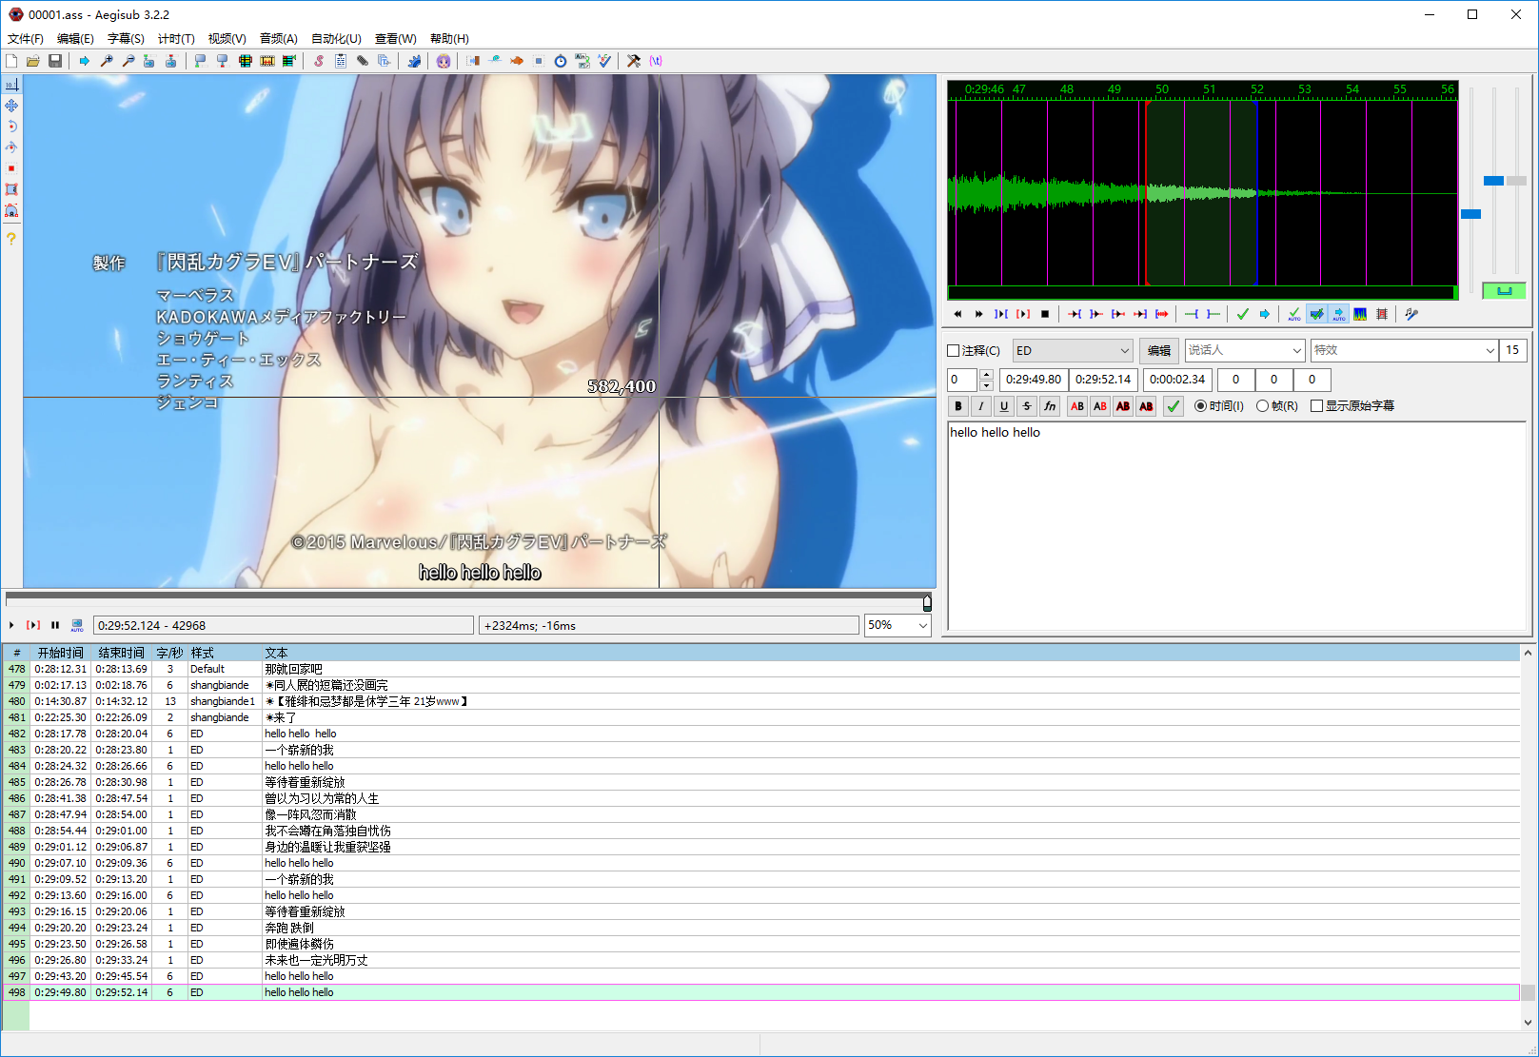Open Shift Times clock icon

coord(561,61)
